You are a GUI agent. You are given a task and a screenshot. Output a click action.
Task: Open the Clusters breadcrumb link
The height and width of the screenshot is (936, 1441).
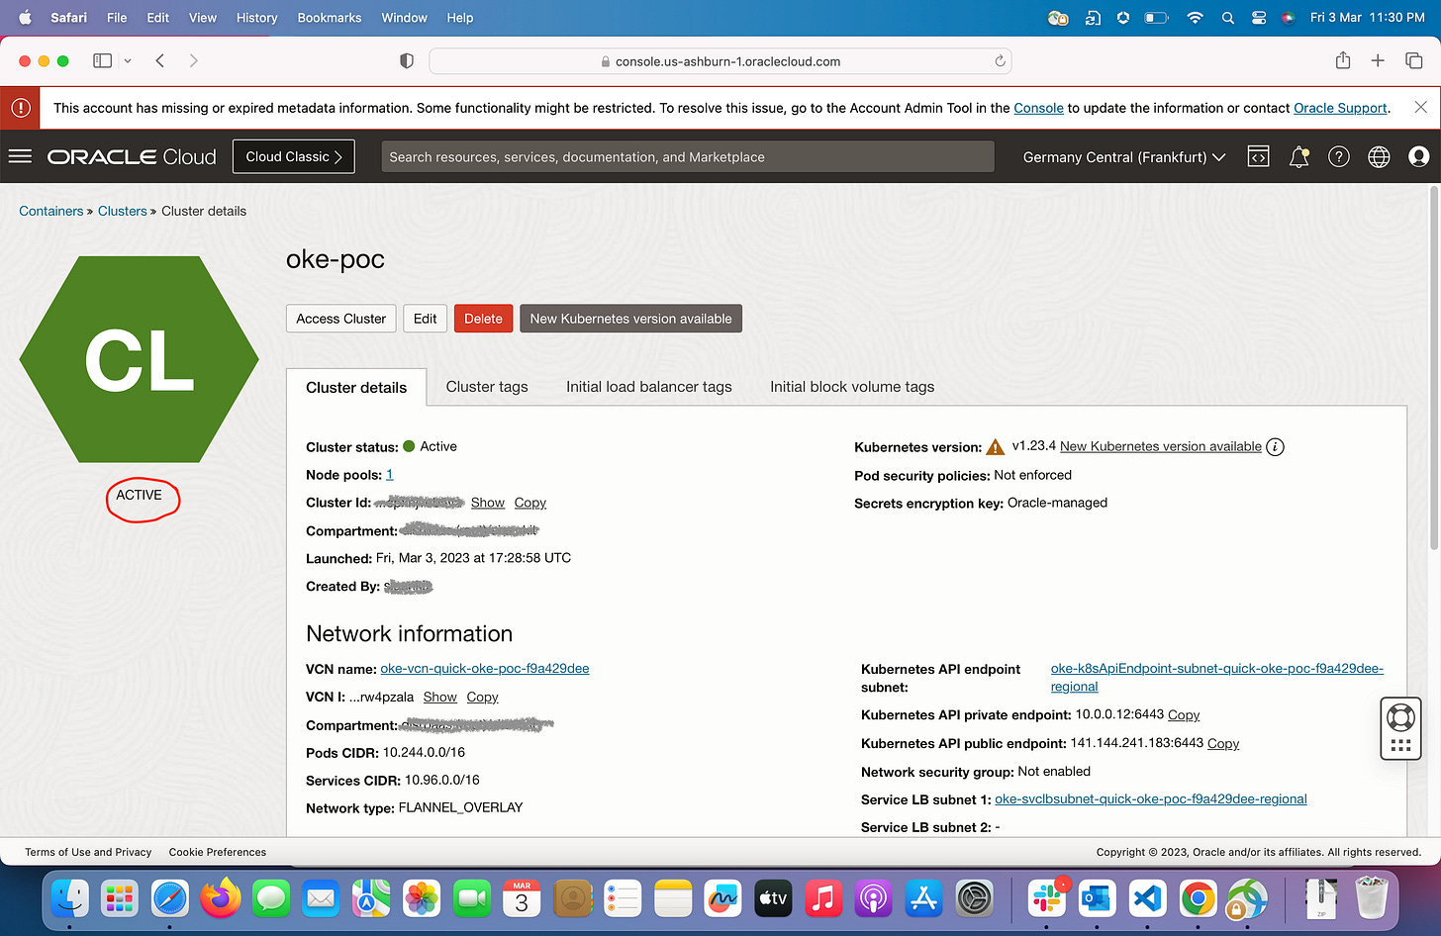tap(122, 211)
